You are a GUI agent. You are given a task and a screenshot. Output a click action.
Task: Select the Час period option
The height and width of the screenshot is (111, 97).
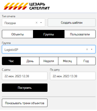coord(11,61)
